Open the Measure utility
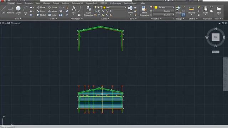The width and height of the screenshot is (228, 128). (x=191, y=10)
